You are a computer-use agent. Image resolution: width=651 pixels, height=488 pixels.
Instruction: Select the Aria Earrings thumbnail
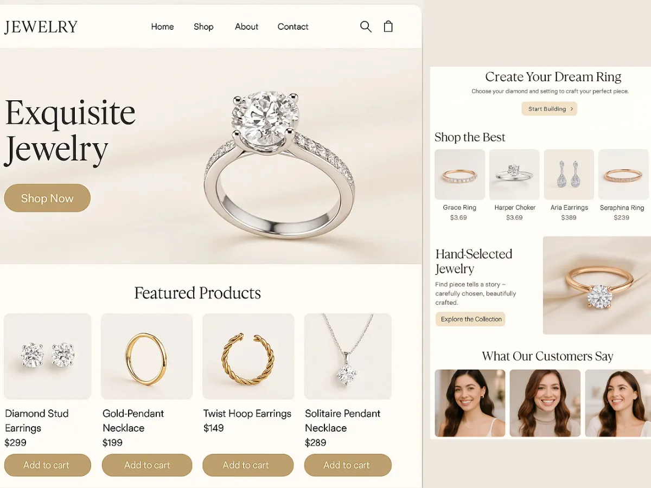(x=569, y=175)
